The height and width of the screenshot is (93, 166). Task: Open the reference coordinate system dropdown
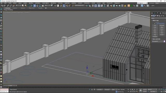pos(47,5)
